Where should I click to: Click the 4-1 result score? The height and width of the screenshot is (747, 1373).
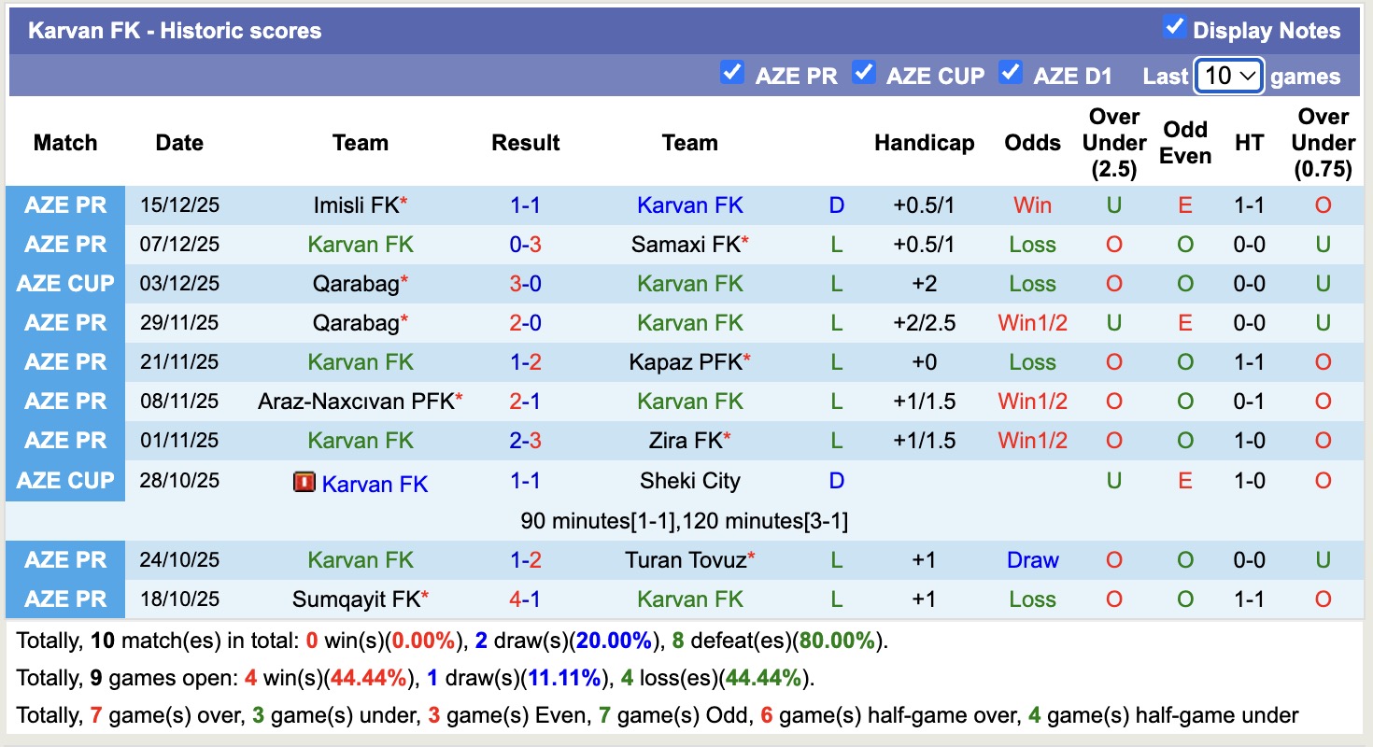[x=525, y=599]
